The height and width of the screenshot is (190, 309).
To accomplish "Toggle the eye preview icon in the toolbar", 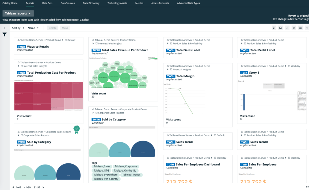I will point(307,28).
